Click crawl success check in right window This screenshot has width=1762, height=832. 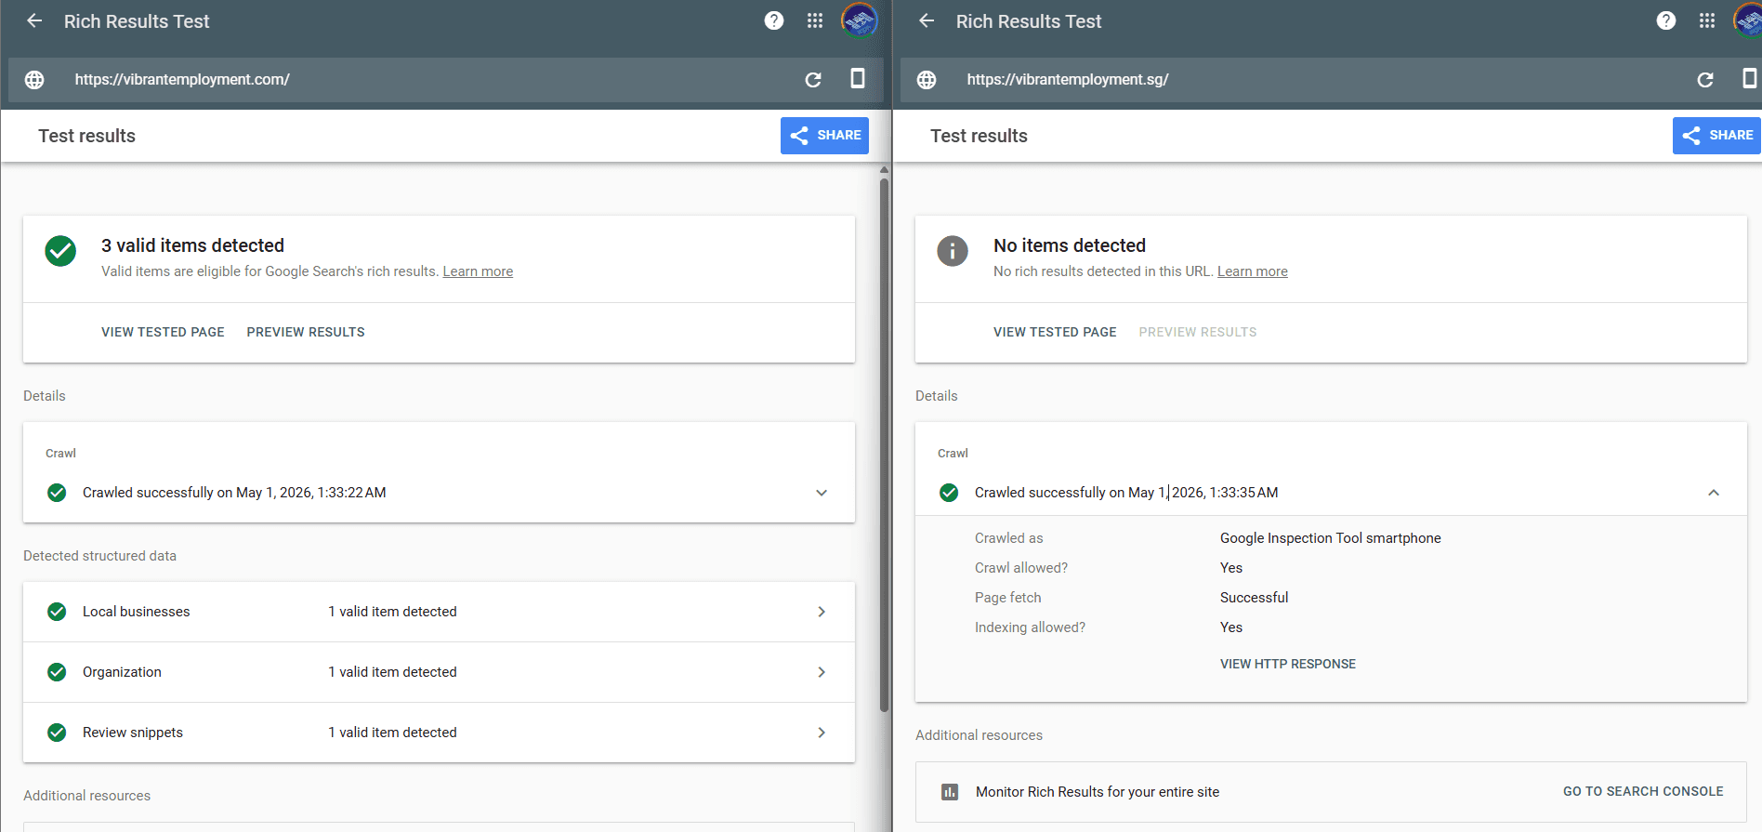point(949,493)
